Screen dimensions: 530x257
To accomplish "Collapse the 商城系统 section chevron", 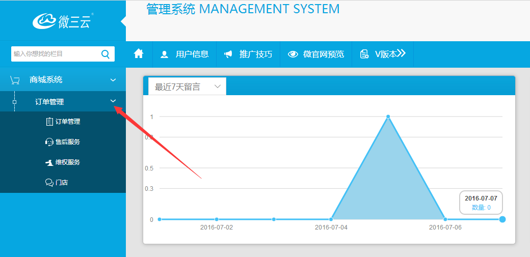I will [113, 80].
